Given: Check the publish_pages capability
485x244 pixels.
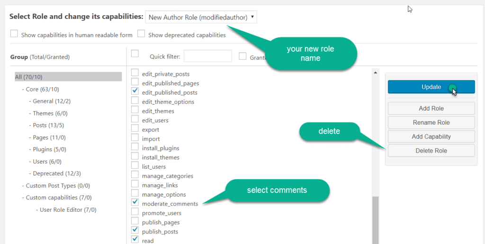Looking at the screenshot, I should pyautogui.click(x=135, y=221).
